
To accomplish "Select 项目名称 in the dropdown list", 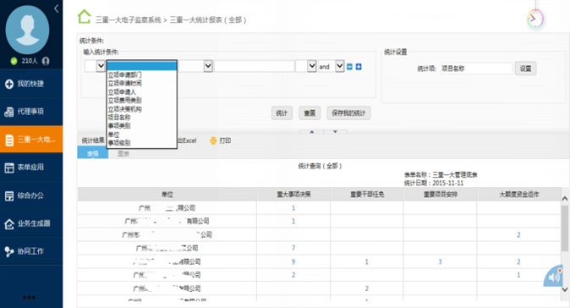I will [x=119, y=117].
